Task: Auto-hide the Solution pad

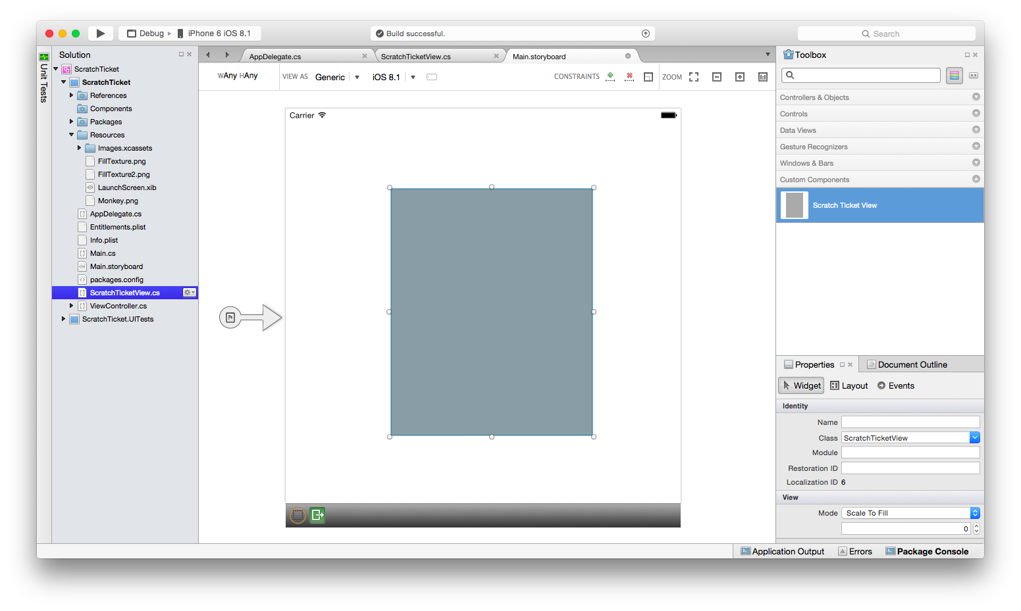Action: [181, 55]
